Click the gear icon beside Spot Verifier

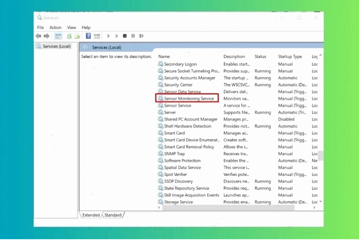(160, 174)
